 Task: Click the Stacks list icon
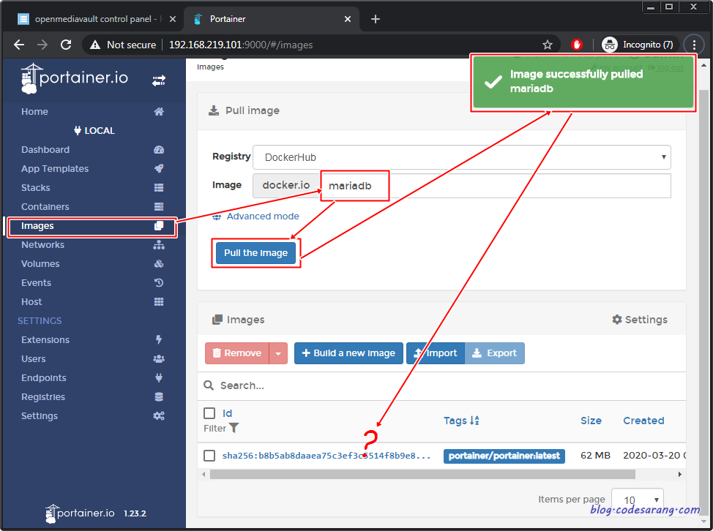159,187
